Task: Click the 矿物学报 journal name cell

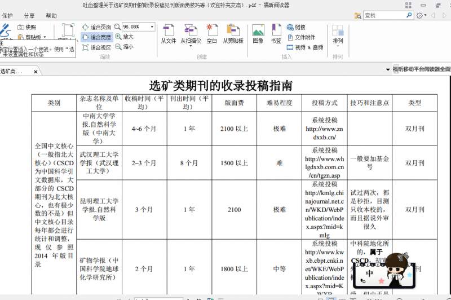Action: pyautogui.click(x=99, y=269)
